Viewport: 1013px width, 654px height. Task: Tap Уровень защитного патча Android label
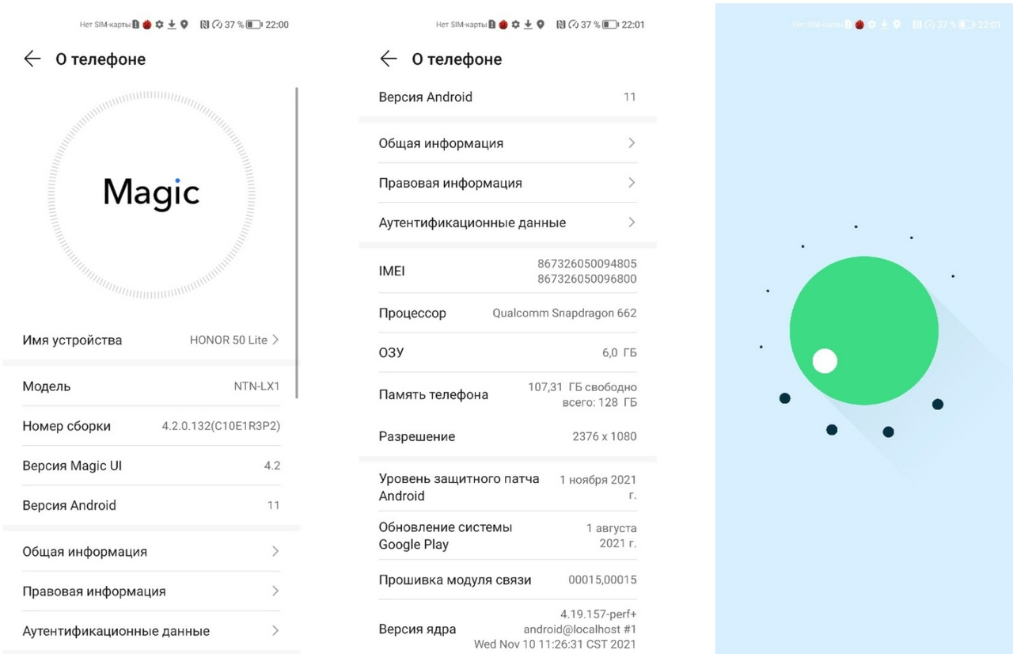click(459, 487)
